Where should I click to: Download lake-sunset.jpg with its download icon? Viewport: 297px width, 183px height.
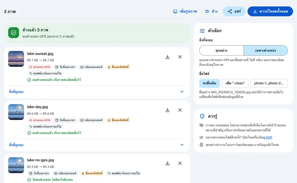[x=167, y=57]
